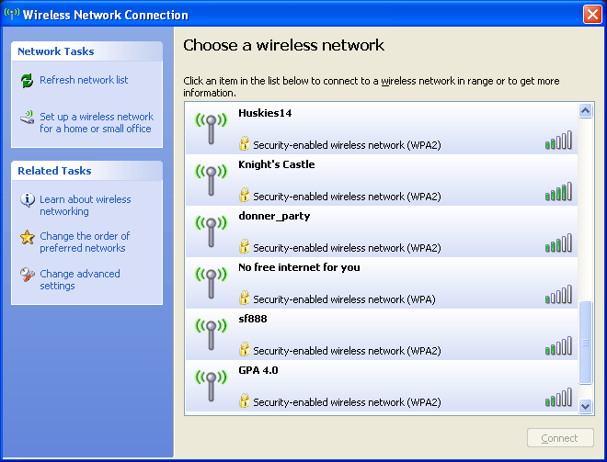Click the info bubble icon for wireless networking

coord(27,200)
